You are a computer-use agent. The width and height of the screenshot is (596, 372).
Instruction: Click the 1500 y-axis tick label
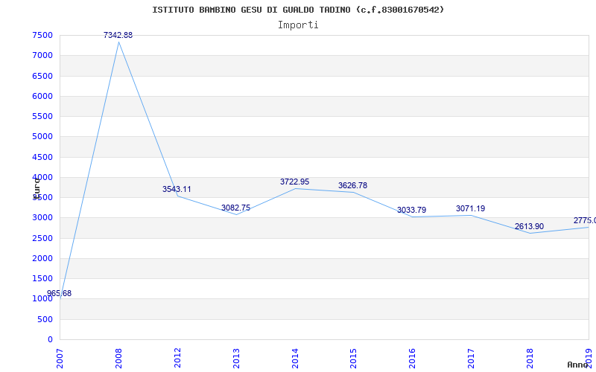(42, 278)
